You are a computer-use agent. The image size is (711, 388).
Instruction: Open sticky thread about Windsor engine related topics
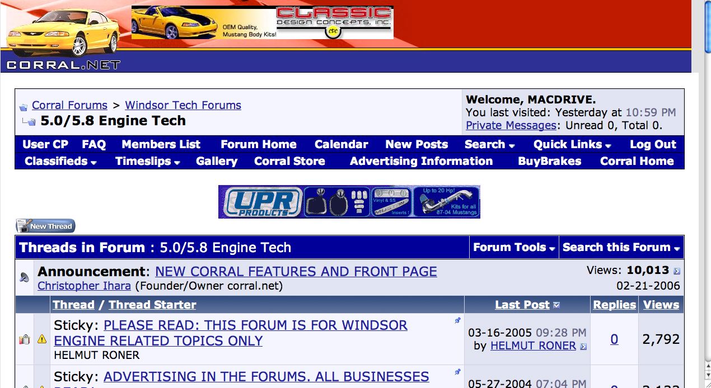231,333
